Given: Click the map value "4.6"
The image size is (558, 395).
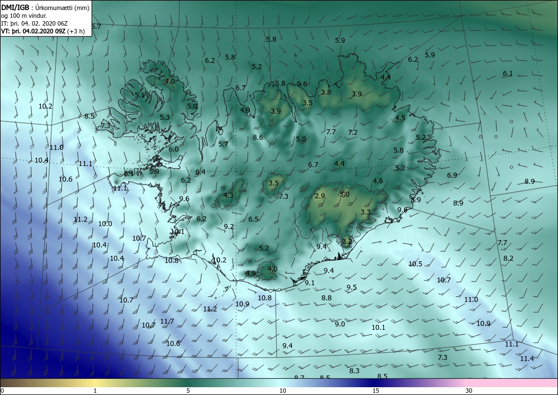Looking at the screenshot, I should pos(378,181).
